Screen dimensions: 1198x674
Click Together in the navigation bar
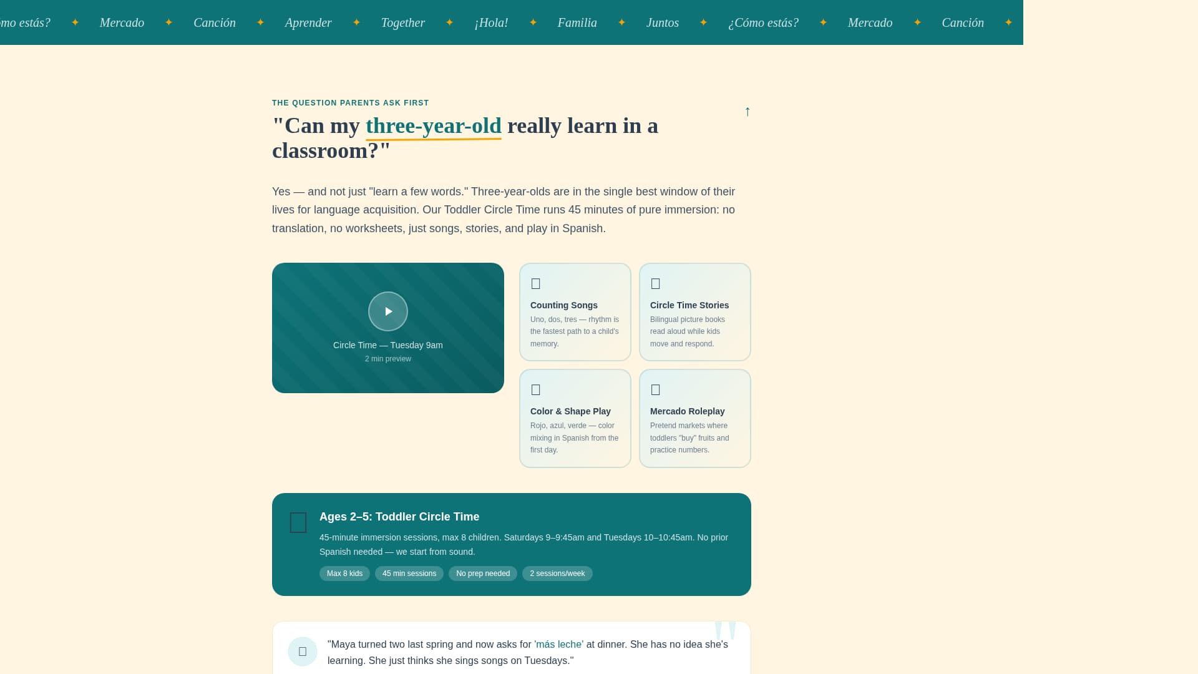point(403,22)
